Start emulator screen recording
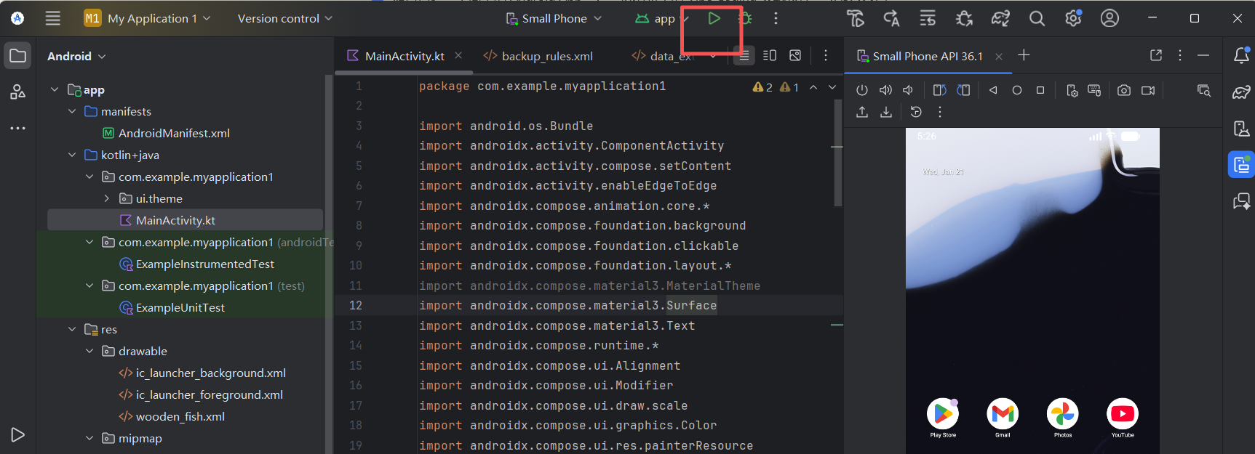1255x454 pixels. [x=1148, y=91]
